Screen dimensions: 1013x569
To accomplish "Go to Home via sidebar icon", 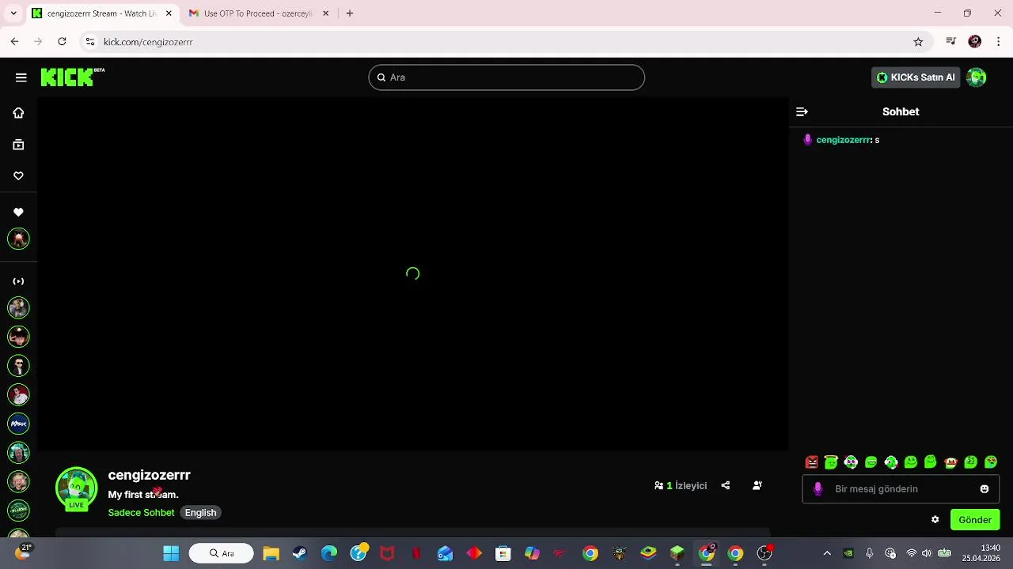I will pos(18,113).
